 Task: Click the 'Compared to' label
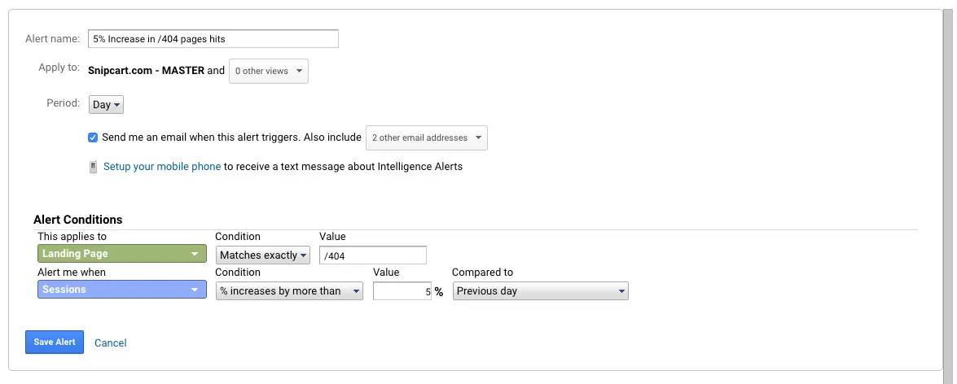coord(482,272)
